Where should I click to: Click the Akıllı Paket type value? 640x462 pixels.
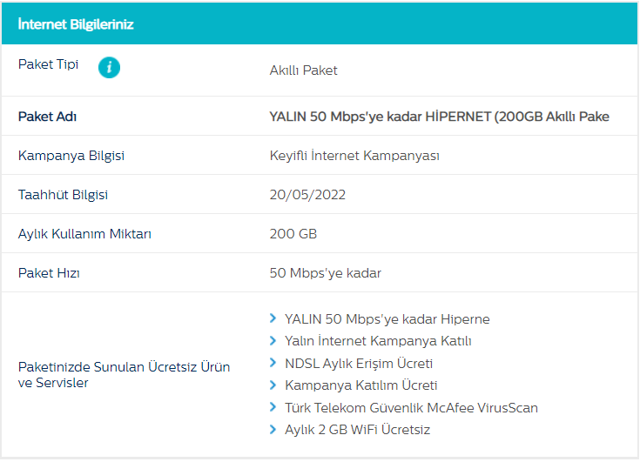tap(303, 70)
